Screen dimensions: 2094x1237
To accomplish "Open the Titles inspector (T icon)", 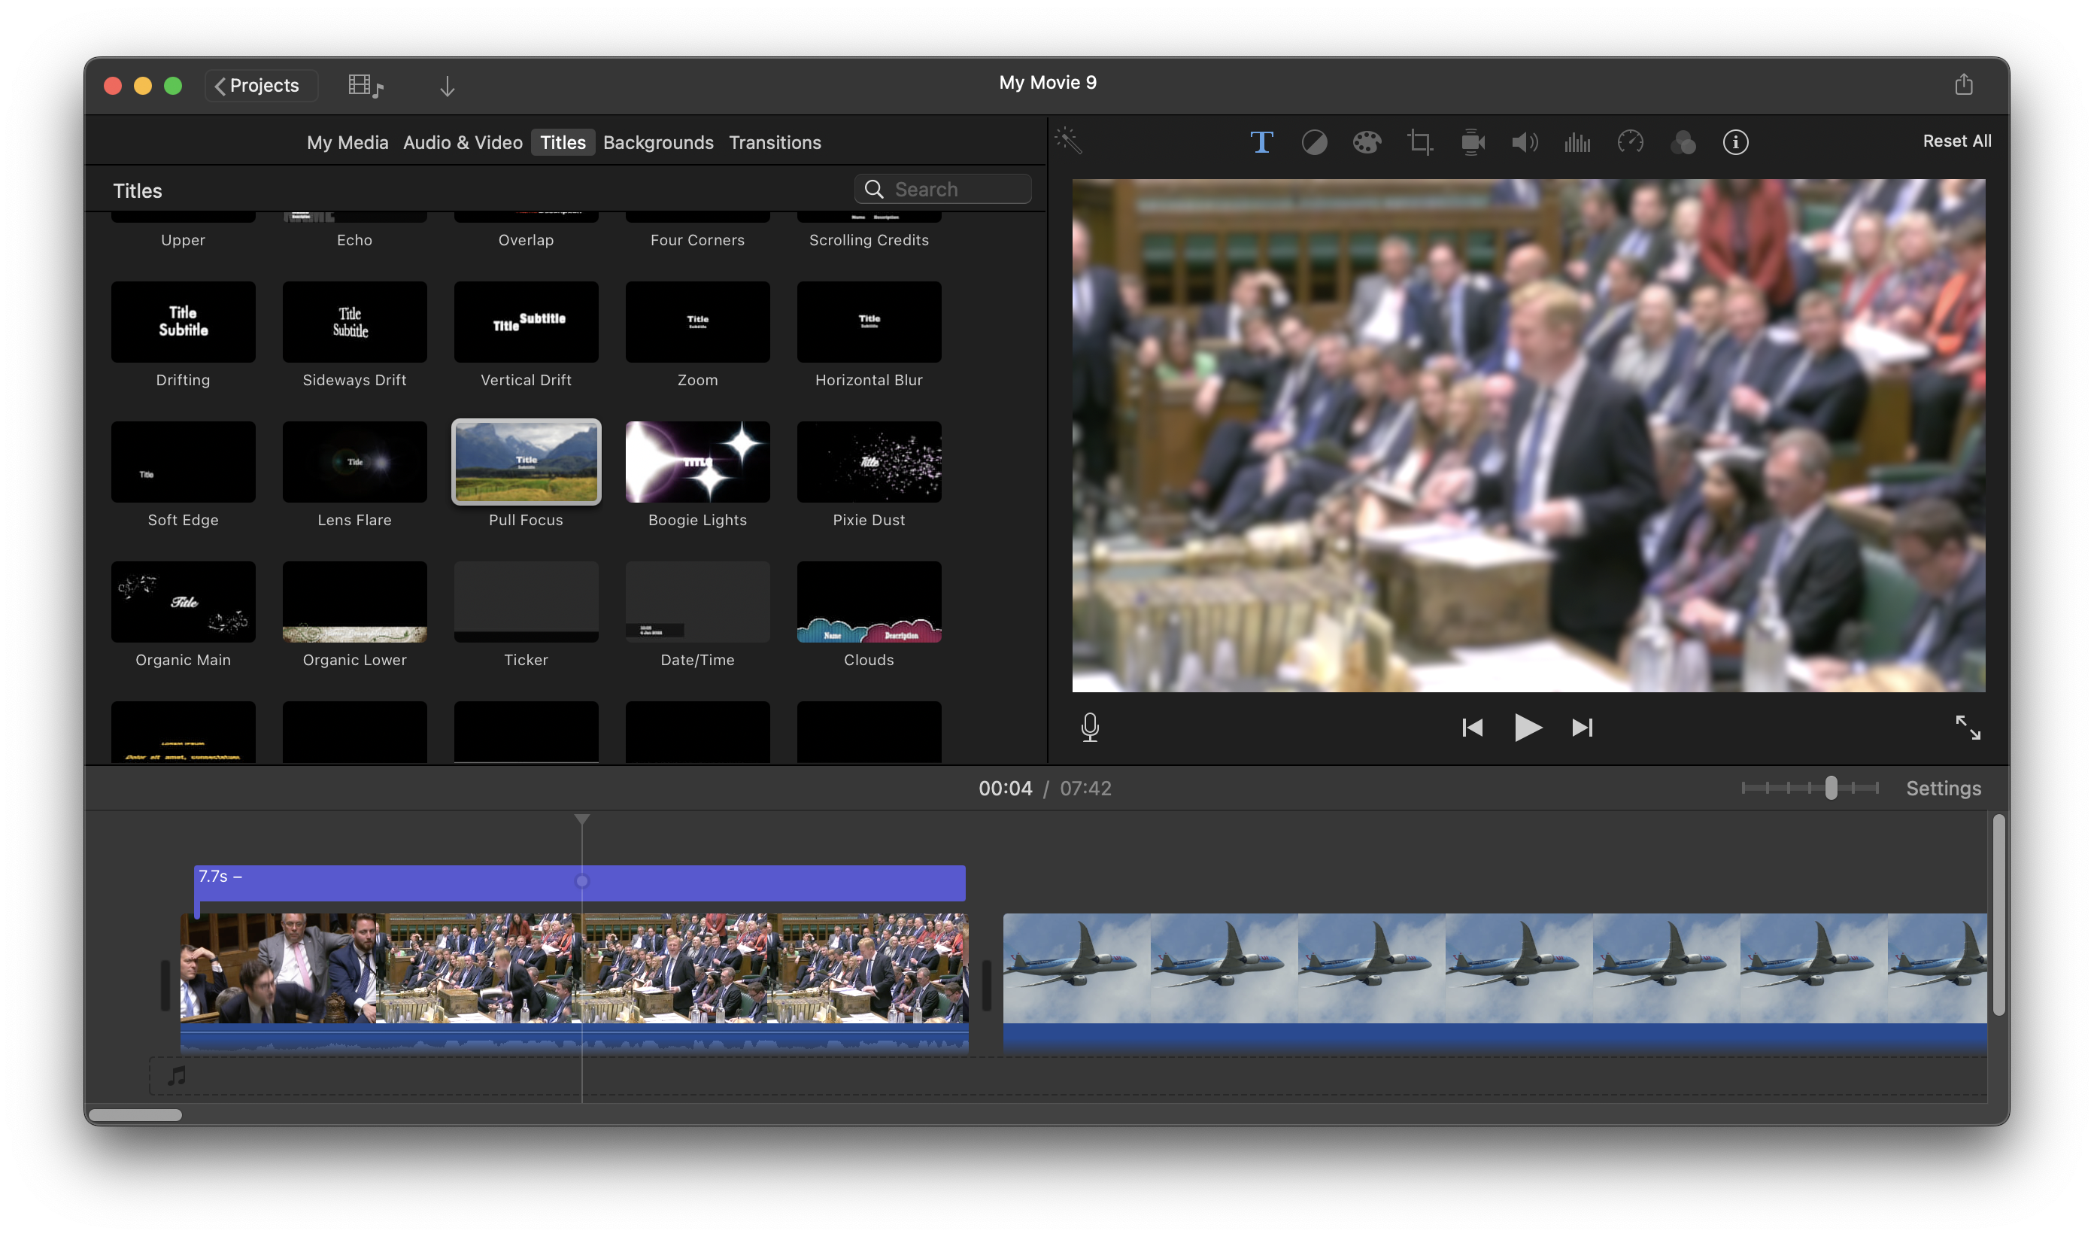I will click(x=1261, y=142).
